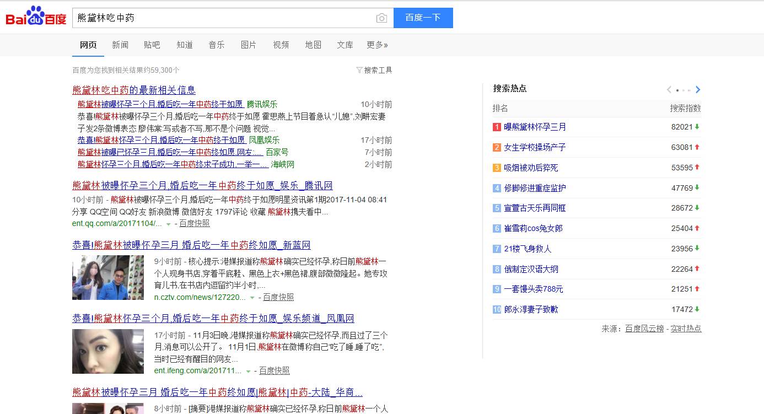Go to previous 搜索热点 page arrow

click(669, 90)
